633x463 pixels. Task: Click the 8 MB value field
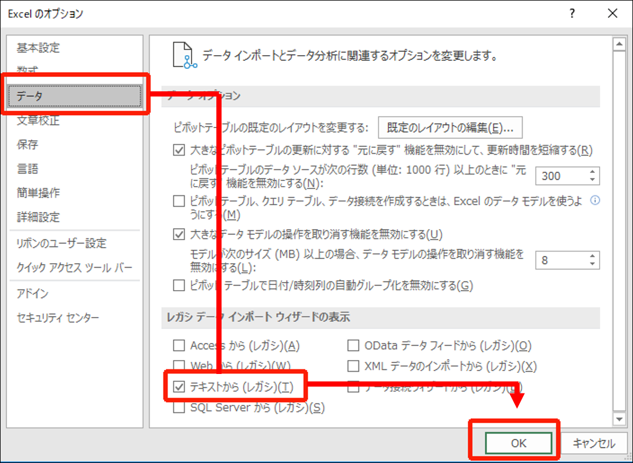pos(561,260)
